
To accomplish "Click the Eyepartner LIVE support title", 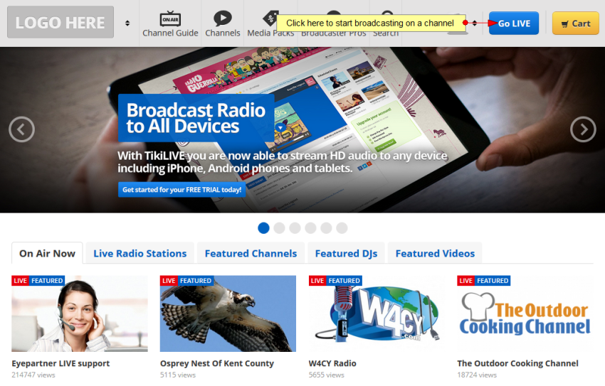I will click(x=60, y=363).
